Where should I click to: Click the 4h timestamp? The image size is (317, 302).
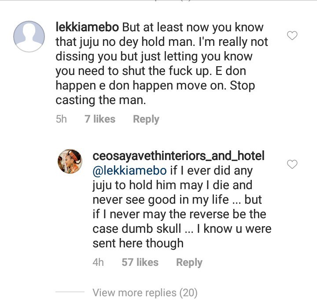click(98, 262)
